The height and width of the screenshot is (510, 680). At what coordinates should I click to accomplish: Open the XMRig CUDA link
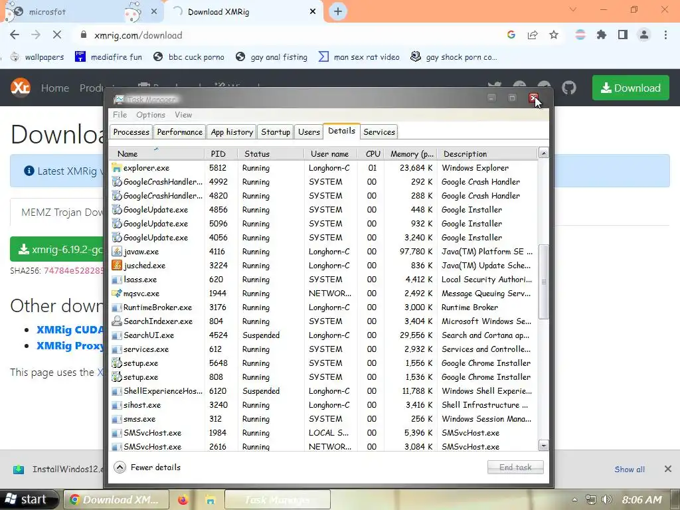(70, 329)
